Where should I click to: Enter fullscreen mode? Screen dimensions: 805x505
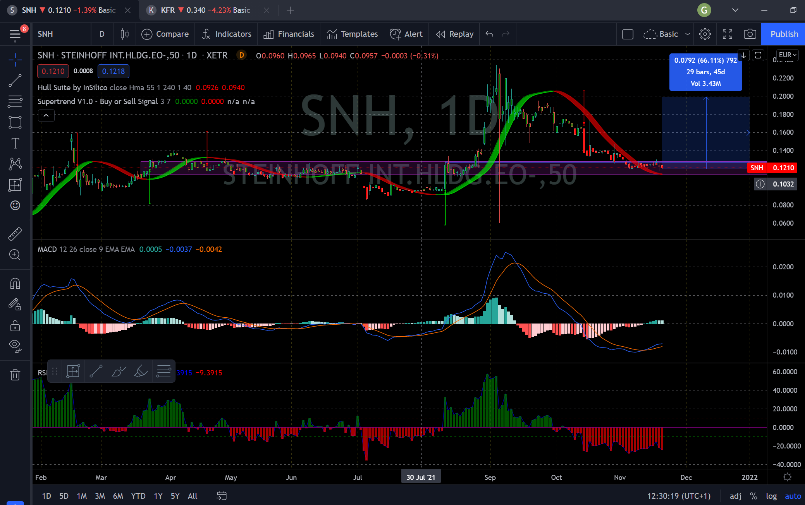click(728, 34)
